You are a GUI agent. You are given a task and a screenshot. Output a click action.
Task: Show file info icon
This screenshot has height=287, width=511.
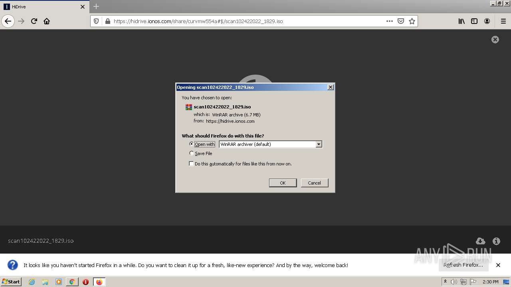(x=496, y=241)
